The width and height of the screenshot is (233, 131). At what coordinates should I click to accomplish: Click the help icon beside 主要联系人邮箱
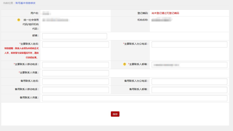click(x=124, y=64)
